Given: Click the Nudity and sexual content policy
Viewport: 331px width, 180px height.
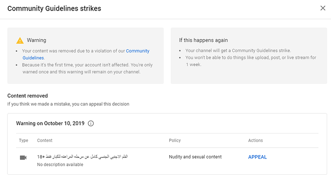Looking at the screenshot, I should pyautogui.click(x=195, y=157).
